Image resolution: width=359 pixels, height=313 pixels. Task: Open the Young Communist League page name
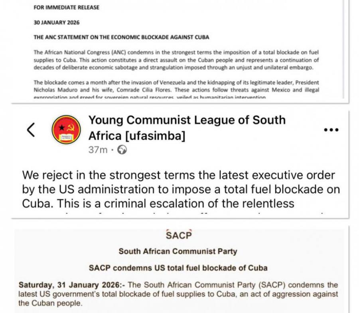pos(187,127)
